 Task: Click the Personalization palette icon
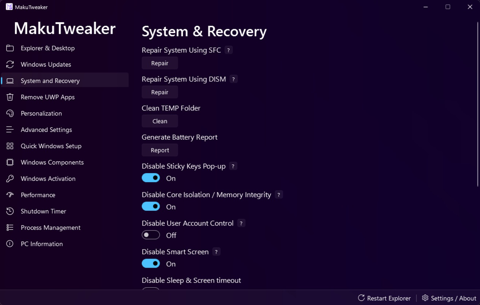coord(10,113)
